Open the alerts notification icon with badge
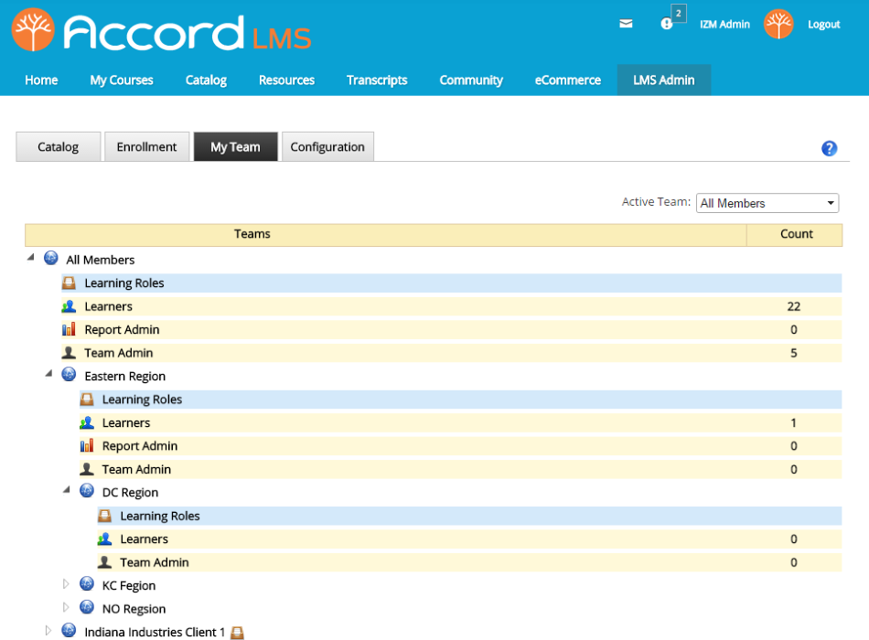 pyautogui.click(x=667, y=24)
